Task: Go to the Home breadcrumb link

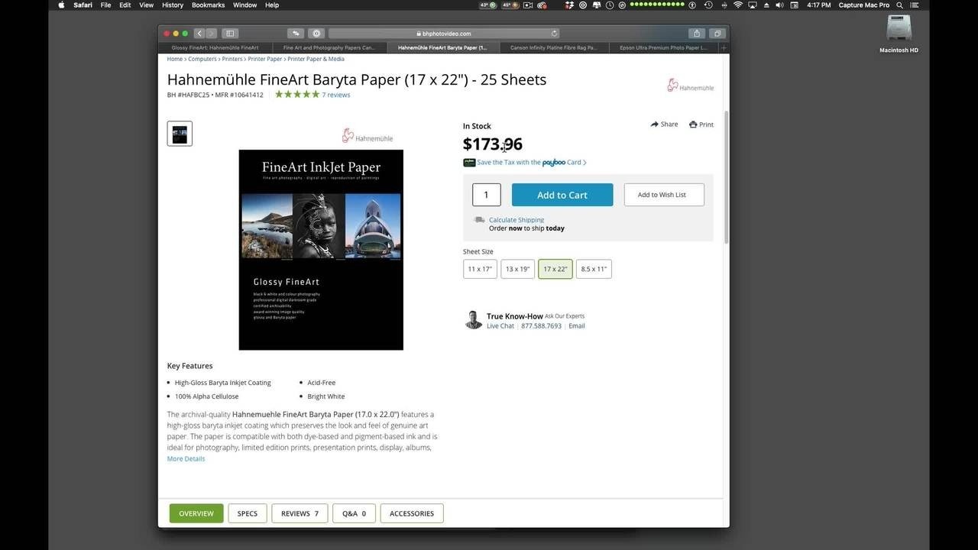Action: pyautogui.click(x=175, y=59)
